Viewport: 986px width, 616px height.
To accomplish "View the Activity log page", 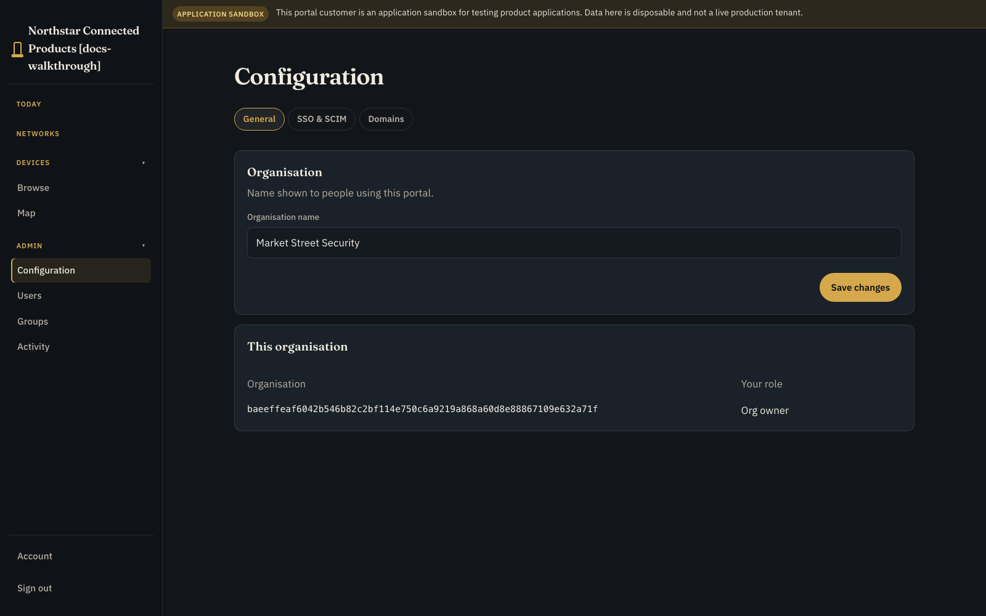I will [x=81, y=347].
